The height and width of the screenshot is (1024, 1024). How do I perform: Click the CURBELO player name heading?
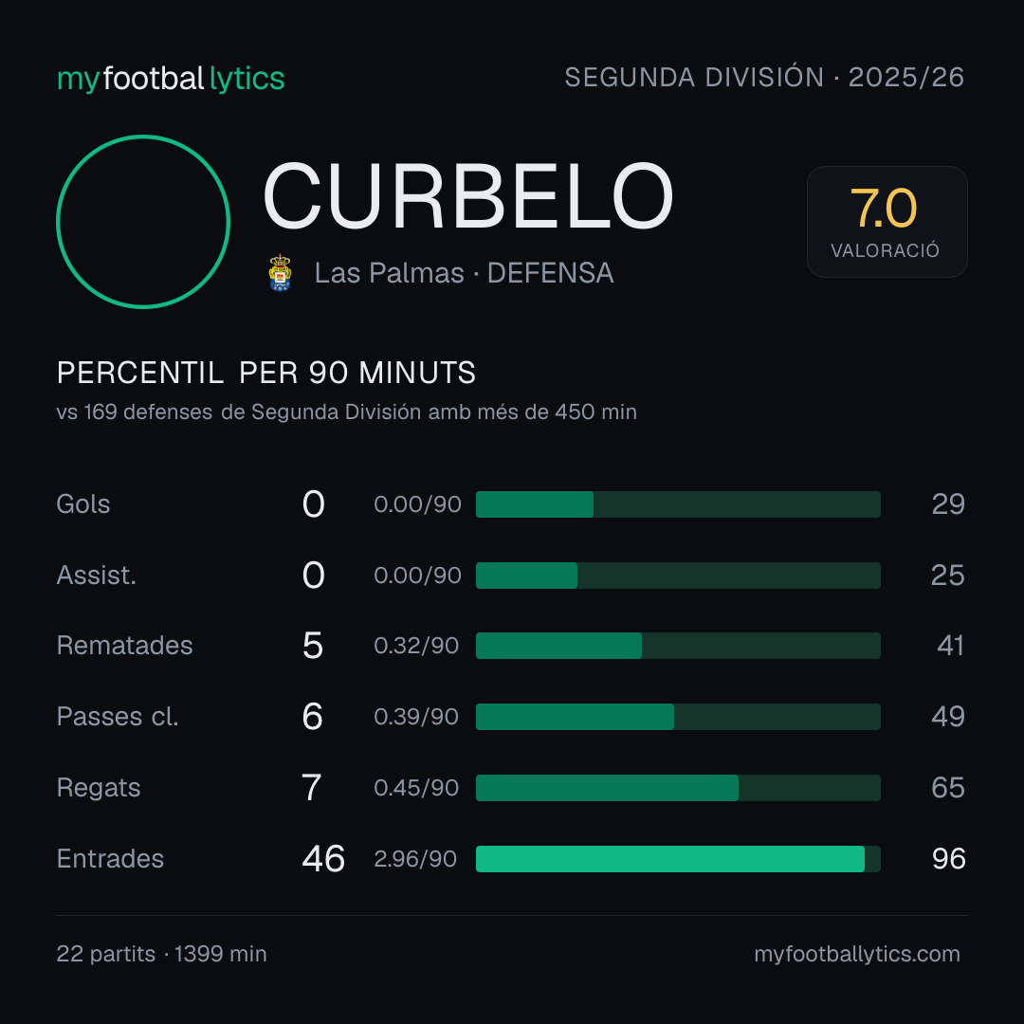pyautogui.click(x=468, y=196)
